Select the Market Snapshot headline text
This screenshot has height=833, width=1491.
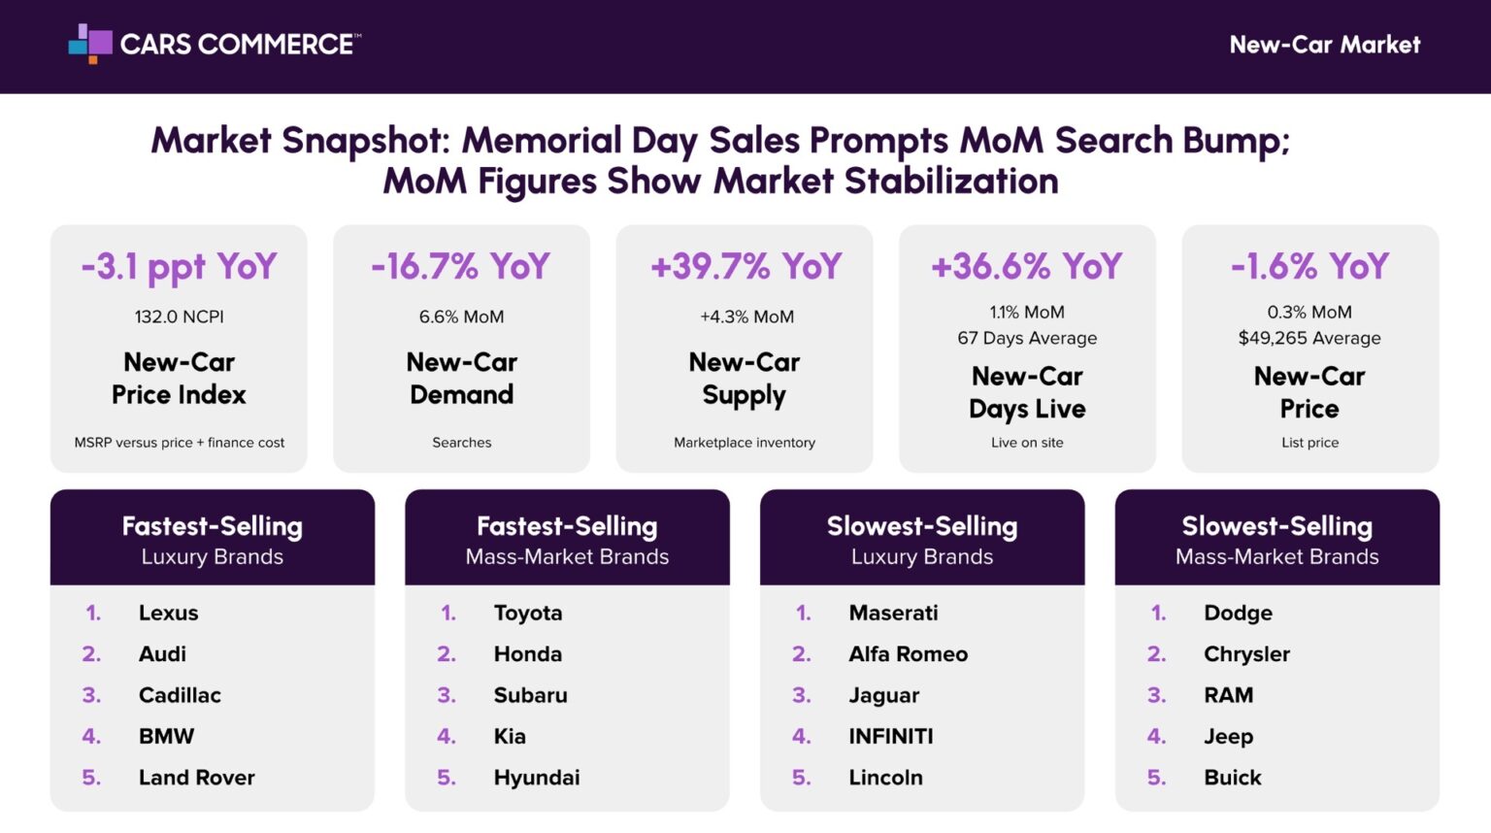pyautogui.click(x=720, y=160)
